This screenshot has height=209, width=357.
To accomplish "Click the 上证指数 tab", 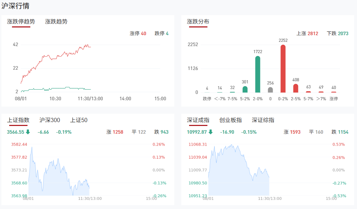I will click(18, 120).
